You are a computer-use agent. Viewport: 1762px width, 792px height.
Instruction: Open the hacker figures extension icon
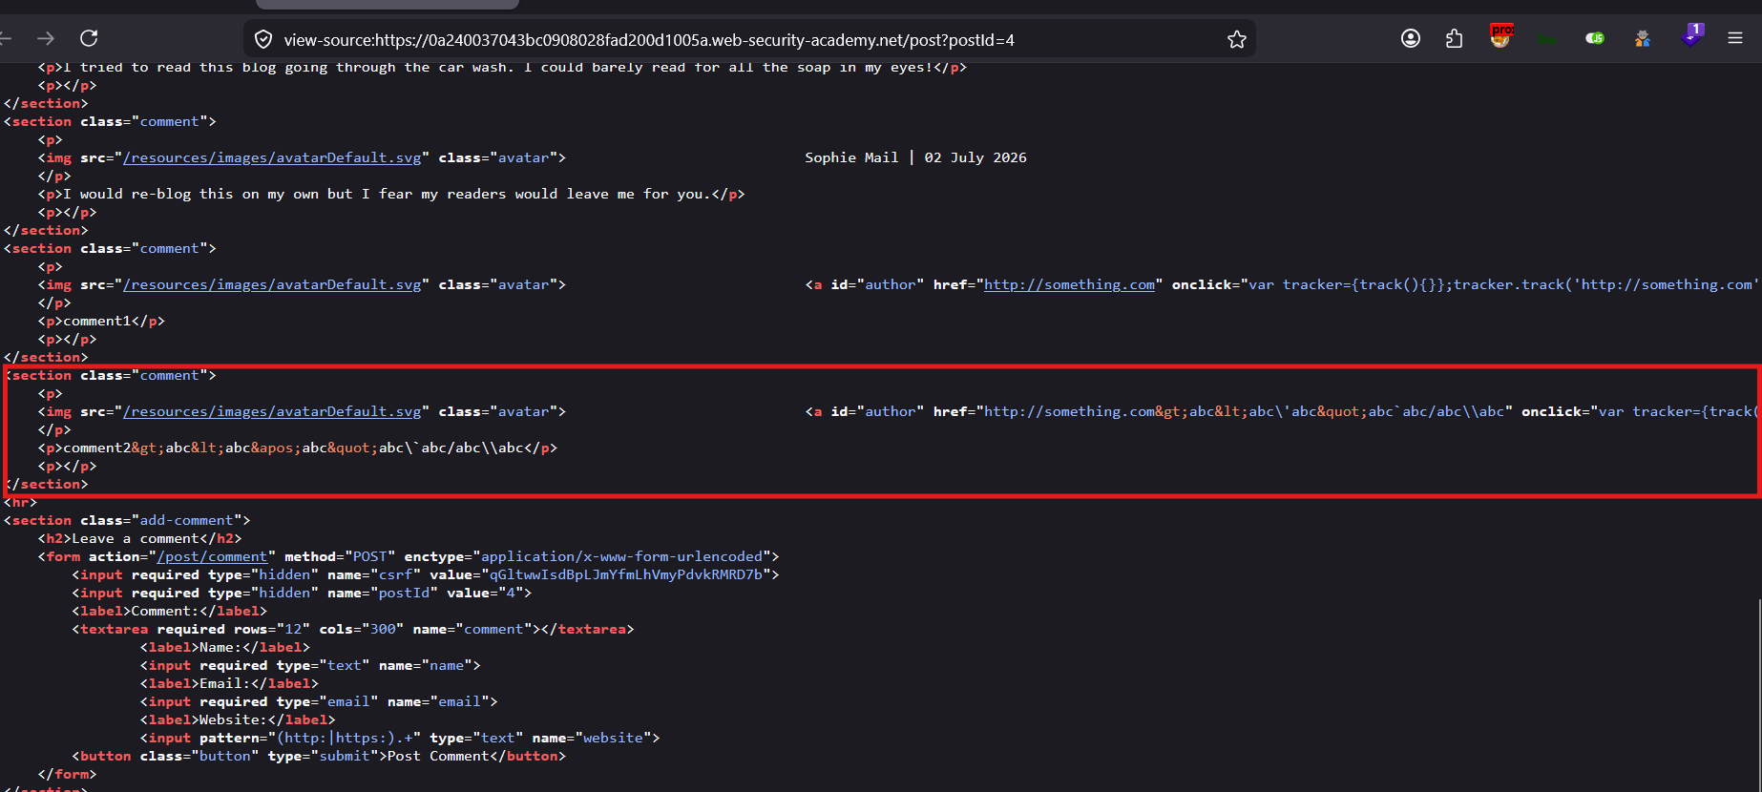point(1643,38)
